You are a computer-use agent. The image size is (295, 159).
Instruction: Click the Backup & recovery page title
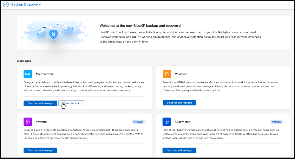[26, 5]
